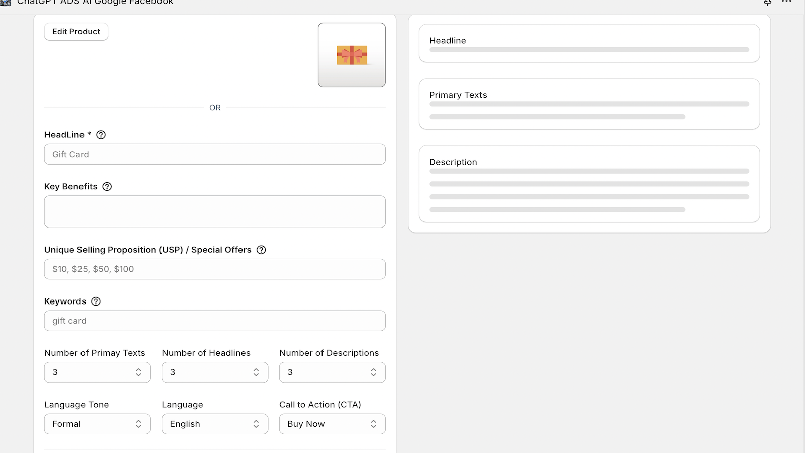The image size is (805, 453).
Task: Open the Call to Action dropdown
Action: (x=332, y=424)
